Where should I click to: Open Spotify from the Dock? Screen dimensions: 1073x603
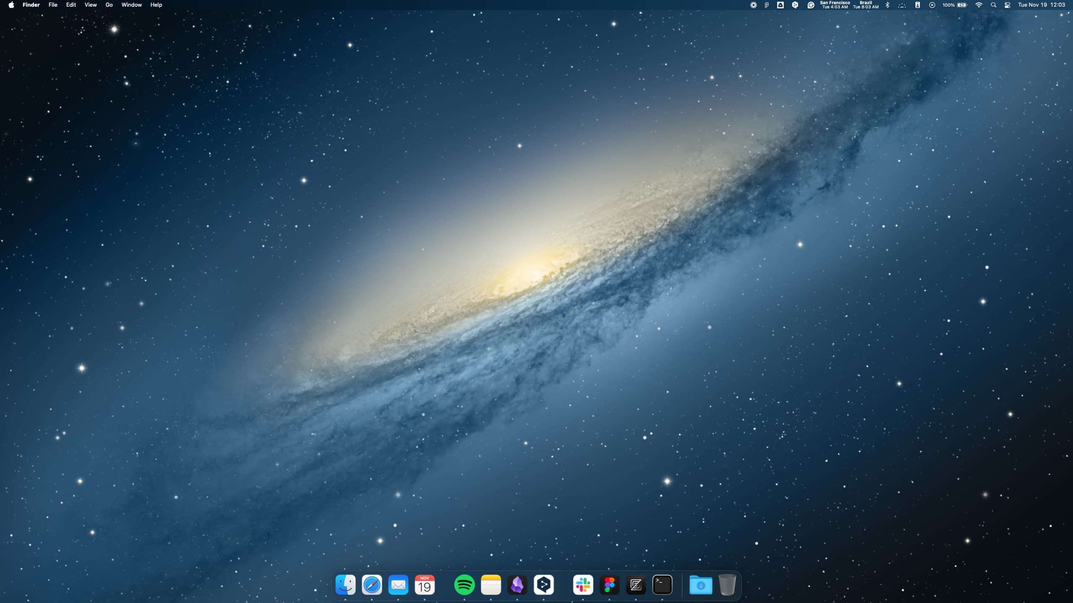[464, 585]
